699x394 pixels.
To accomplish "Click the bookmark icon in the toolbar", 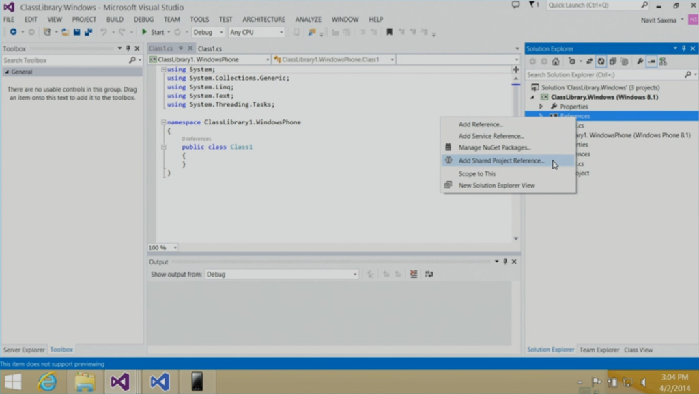I will (x=389, y=31).
